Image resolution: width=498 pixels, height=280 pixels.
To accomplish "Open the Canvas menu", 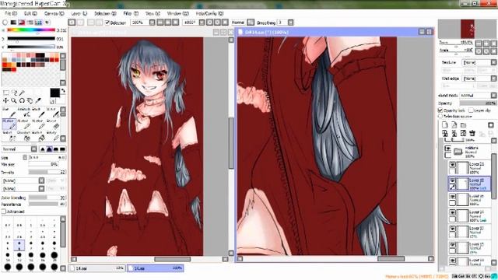I will pyautogui.click(x=54, y=13).
